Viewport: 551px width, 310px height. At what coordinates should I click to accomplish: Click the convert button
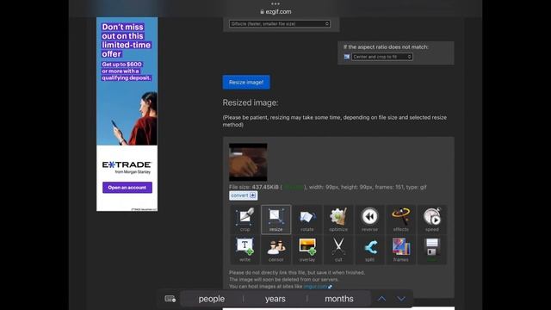point(243,195)
